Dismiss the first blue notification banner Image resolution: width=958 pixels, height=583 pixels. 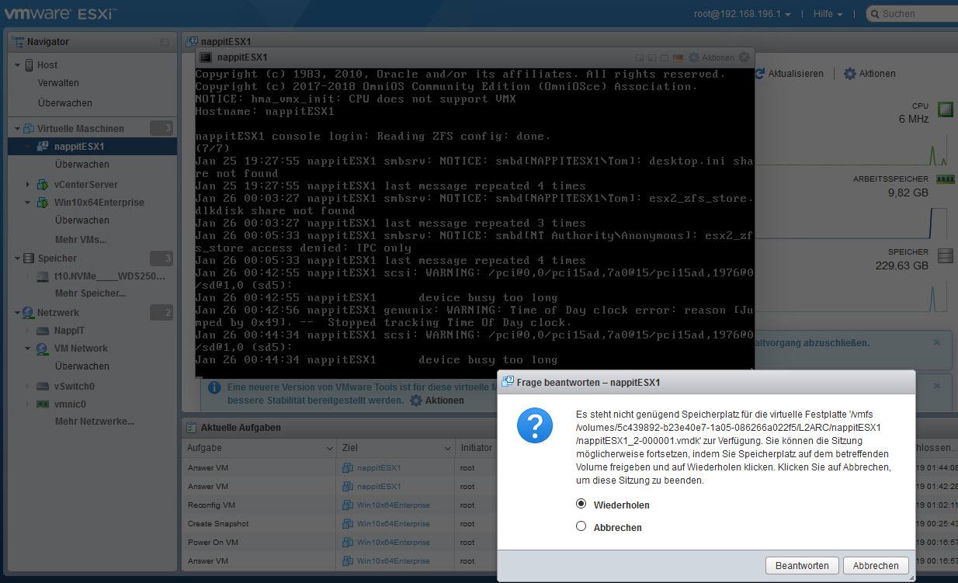tap(936, 342)
